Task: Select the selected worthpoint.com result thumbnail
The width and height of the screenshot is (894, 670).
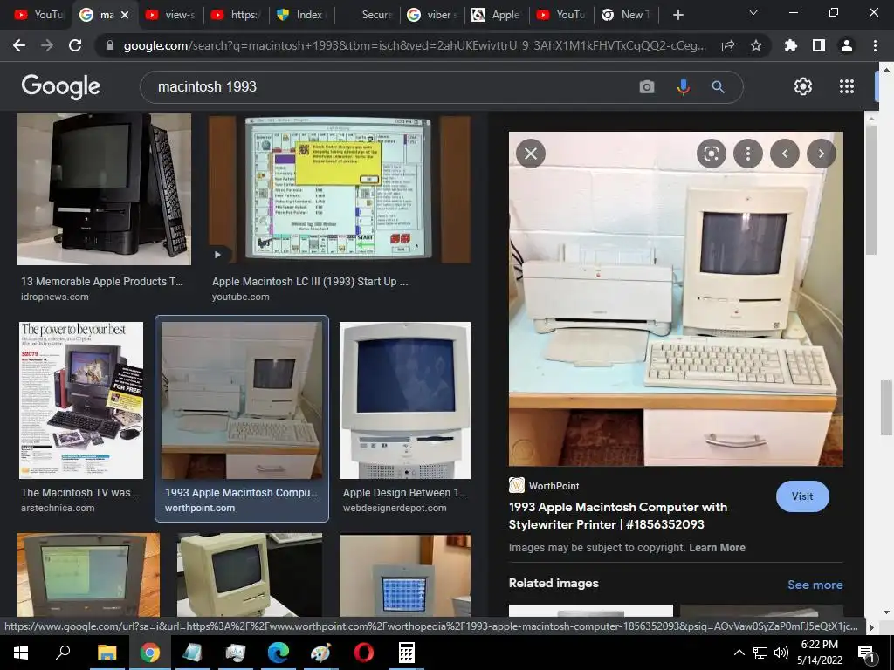Action: 242,400
